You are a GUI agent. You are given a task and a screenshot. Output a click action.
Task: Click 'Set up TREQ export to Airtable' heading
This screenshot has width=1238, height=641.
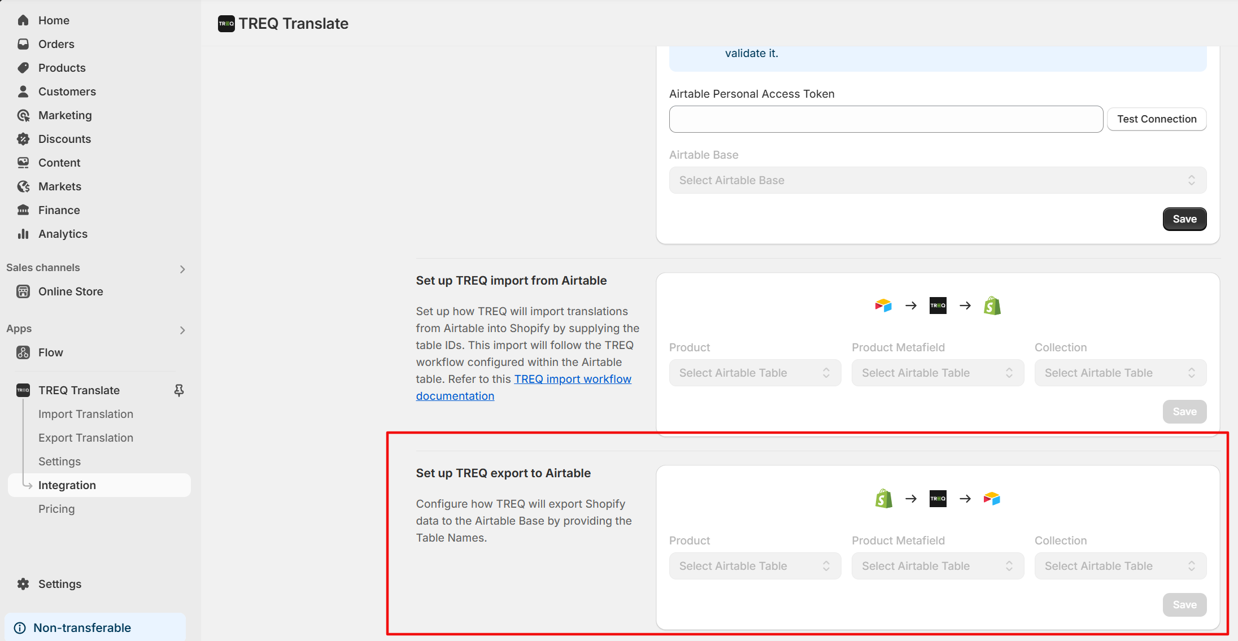coord(503,473)
